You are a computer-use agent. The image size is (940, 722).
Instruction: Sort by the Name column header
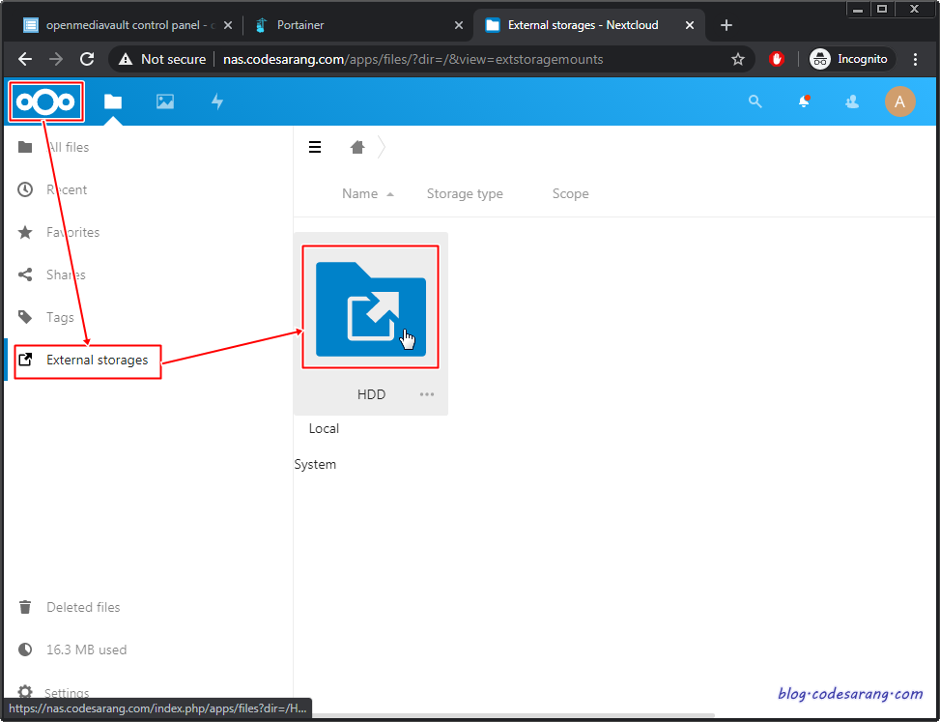click(359, 193)
